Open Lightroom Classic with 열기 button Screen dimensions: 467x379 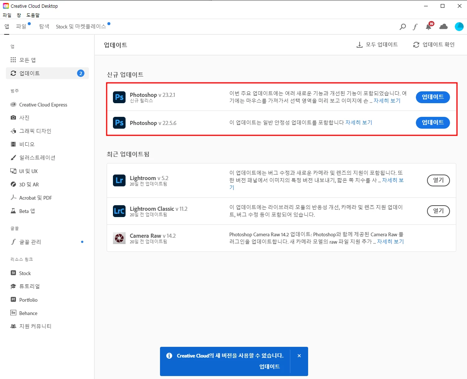coord(438,211)
